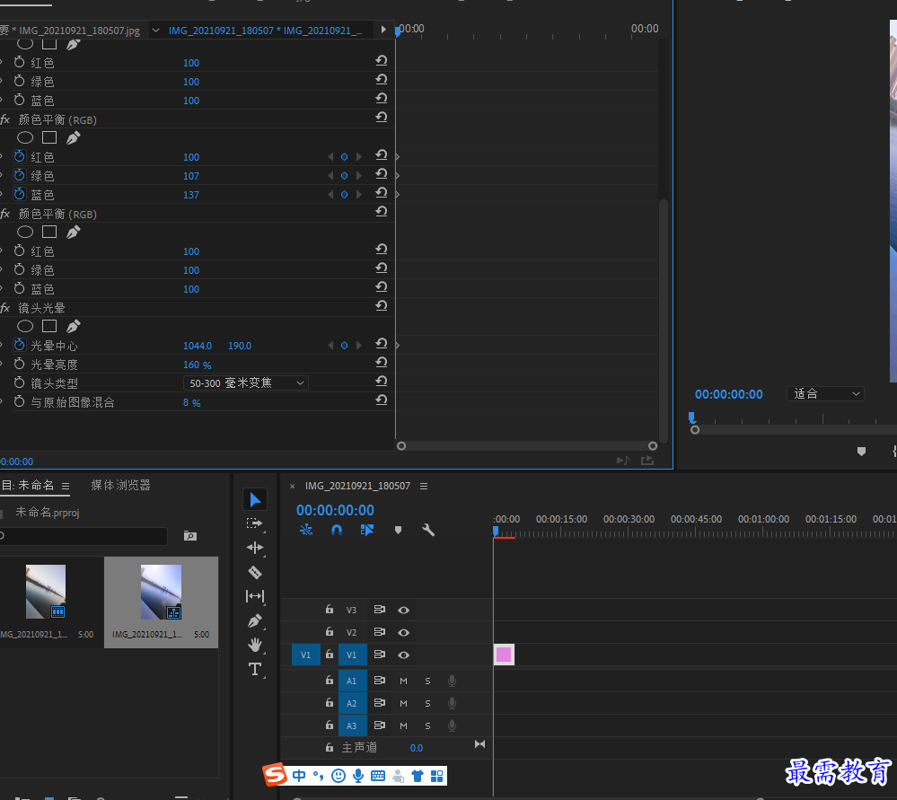Select the unhighlighted IMG_20210921 image thumbnail
This screenshot has width=897, height=800.
pyautogui.click(x=46, y=592)
